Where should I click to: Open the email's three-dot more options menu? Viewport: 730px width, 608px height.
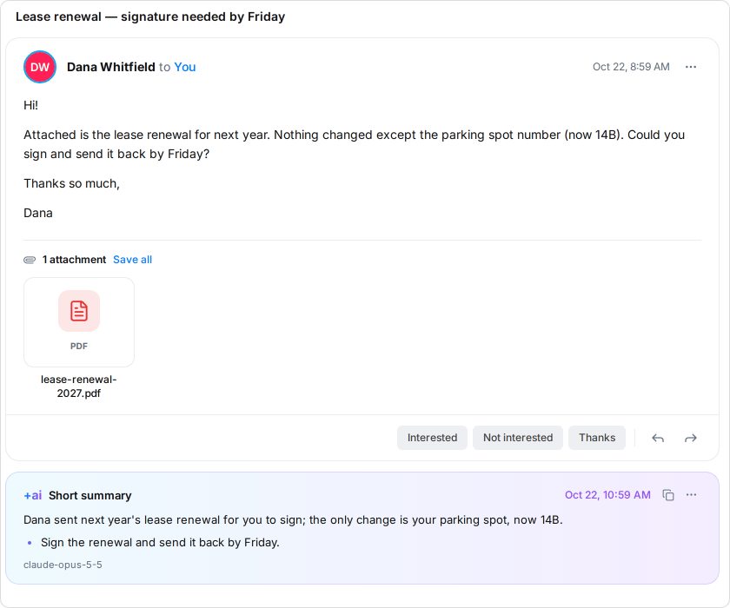[690, 67]
